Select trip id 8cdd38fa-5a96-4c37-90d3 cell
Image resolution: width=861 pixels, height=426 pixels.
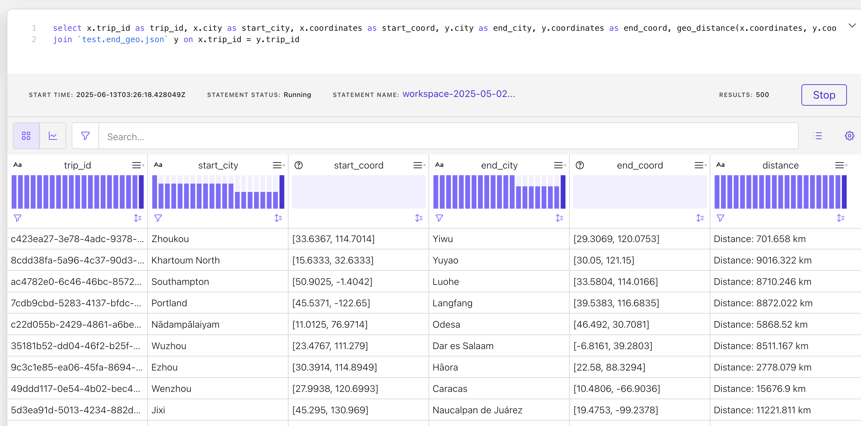(x=77, y=260)
